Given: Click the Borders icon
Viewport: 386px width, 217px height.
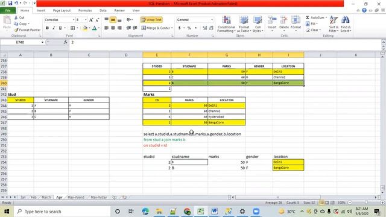Looking at the screenshot, I should (x=72, y=28).
